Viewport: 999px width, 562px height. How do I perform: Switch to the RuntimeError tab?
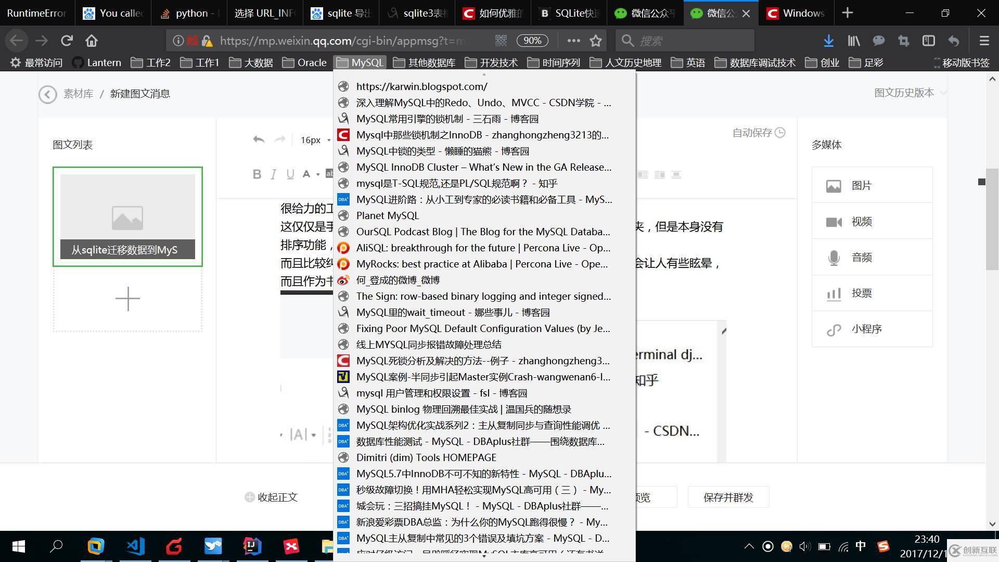click(x=37, y=13)
